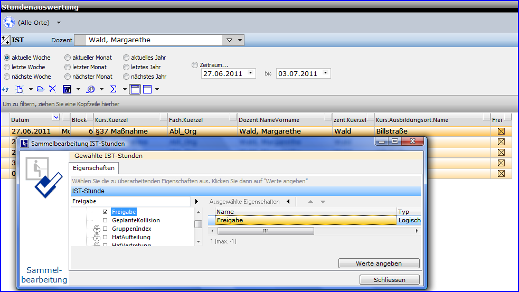
Task: Expand the view layout dropdown arrow
Action: click(x=157, y=89)
